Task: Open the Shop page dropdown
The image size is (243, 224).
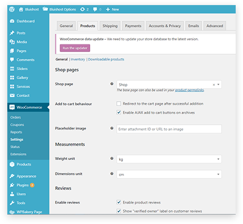Action: pyautogui.click(x=169, y=85)
